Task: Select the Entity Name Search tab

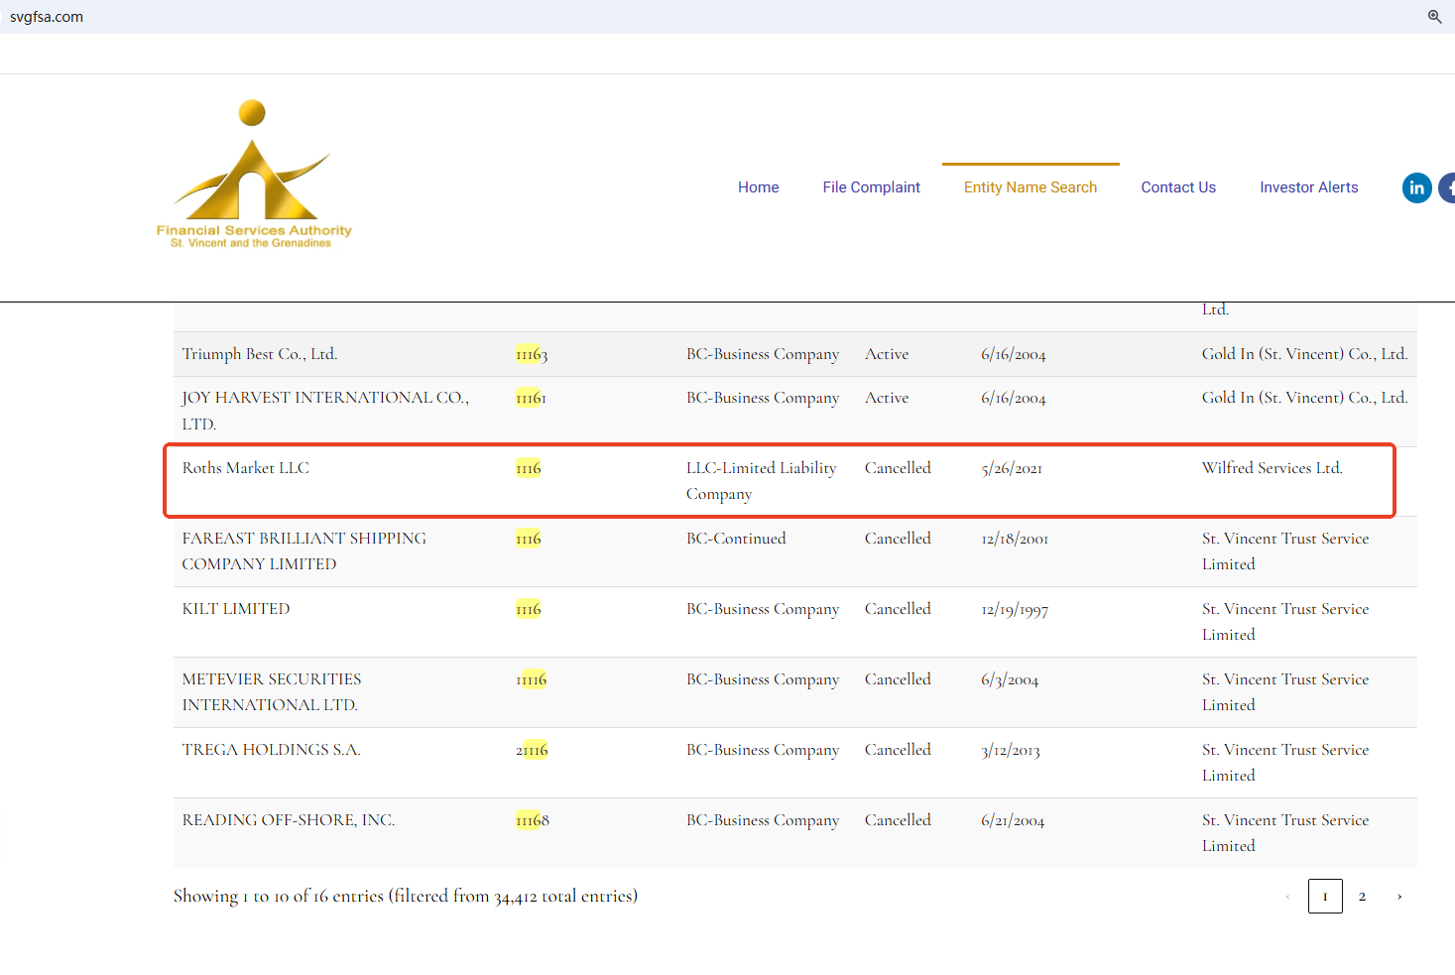Action: click(x=1030, y=187)
